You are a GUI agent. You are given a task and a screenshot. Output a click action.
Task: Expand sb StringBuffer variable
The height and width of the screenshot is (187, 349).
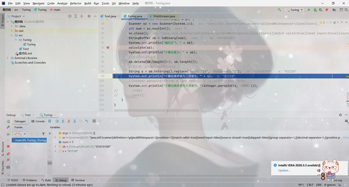(55, 147)
